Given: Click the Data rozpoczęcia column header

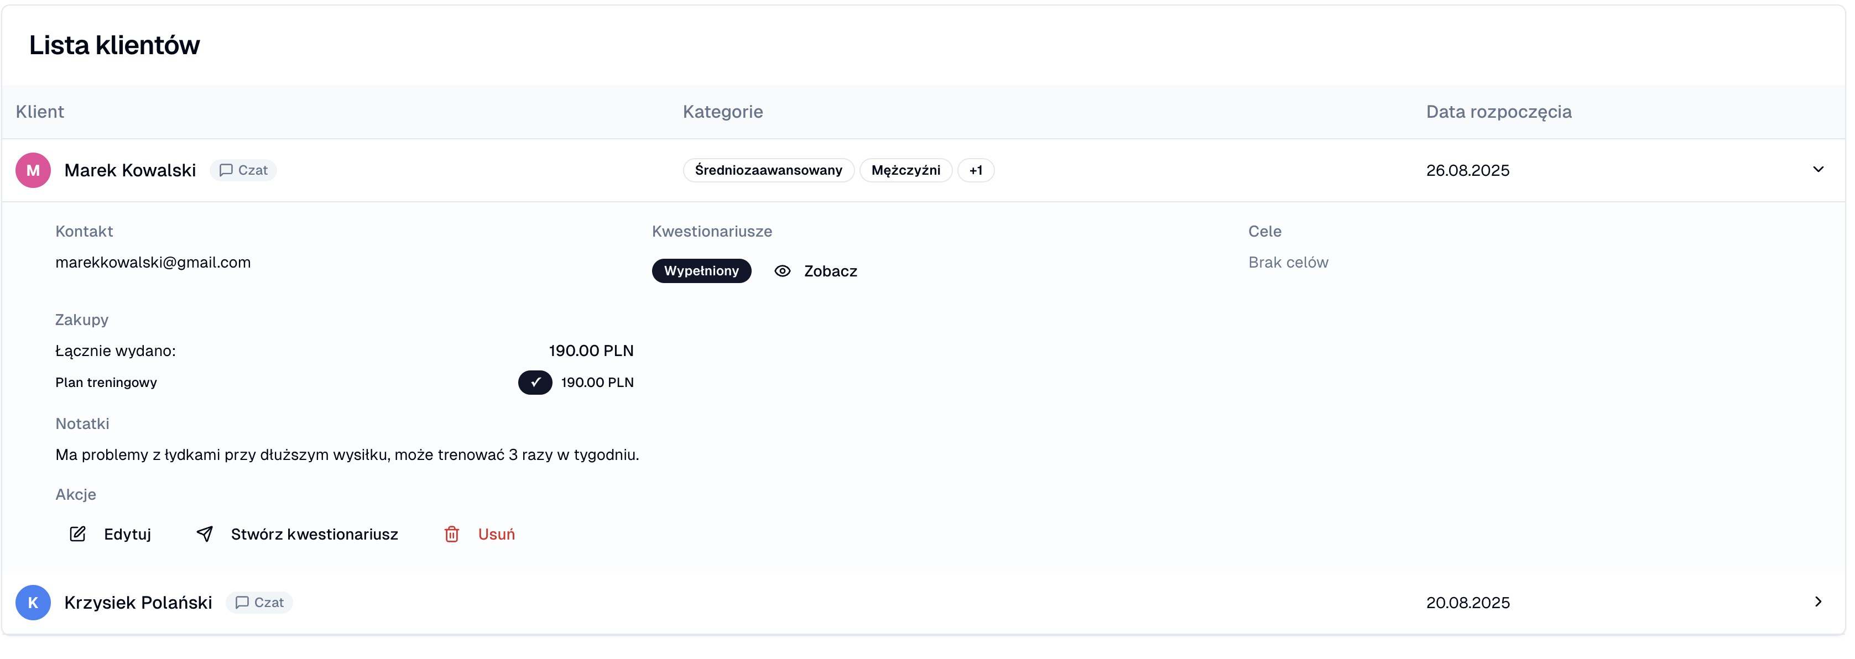Looking at the screenshot, I should click(1499, 112).
